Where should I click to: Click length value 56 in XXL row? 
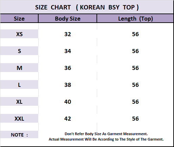pyautogui.click(x=135, y=119)
